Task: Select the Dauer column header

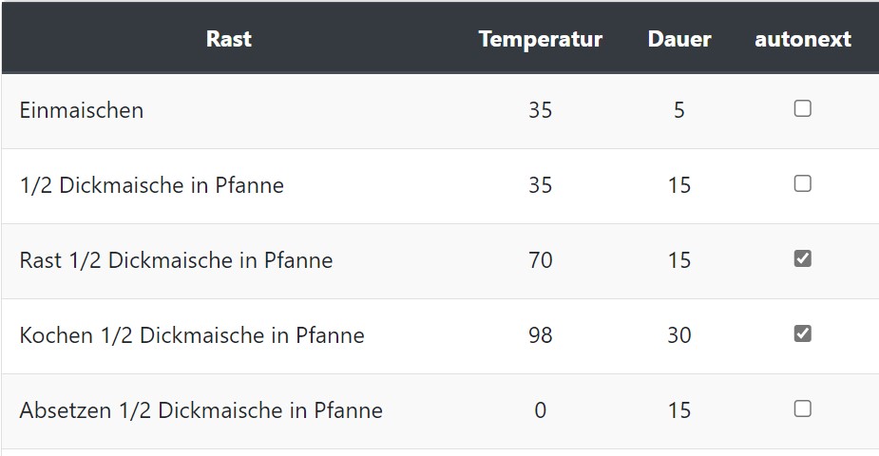Action: (x=679, y=39)
